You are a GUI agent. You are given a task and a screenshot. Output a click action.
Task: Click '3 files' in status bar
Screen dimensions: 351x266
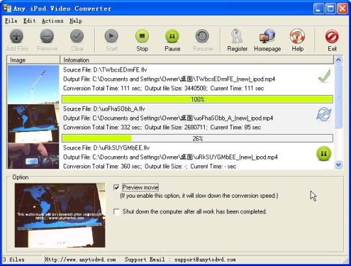14,259
